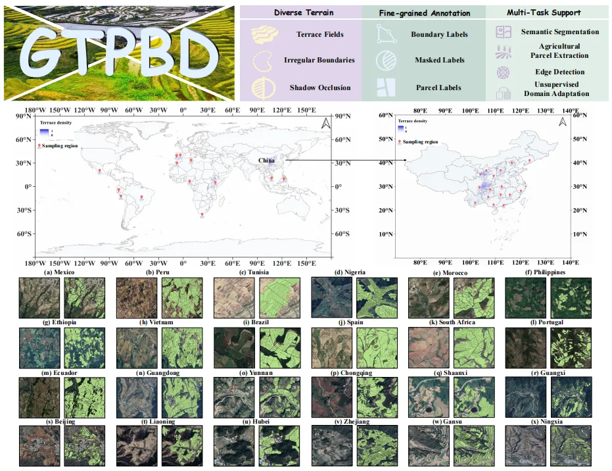Click the Shadow Occlusion icon
This screenshot has height=471, width=612.
tap(264, 88)
